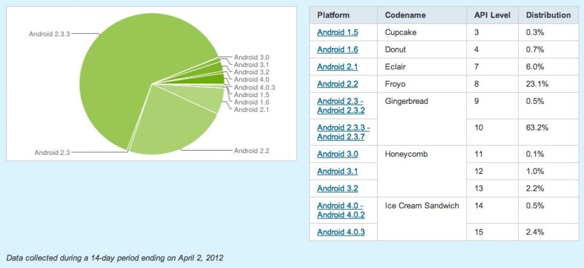Click the Distribution column header
This screenshot has height=268, width=584.
pos(548,15)
